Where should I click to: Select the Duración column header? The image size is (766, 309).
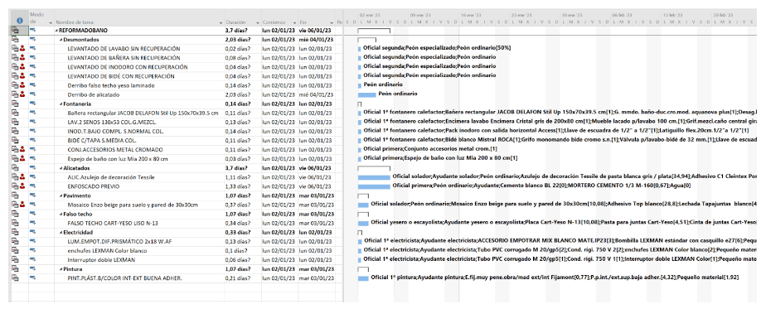click(243, 18)
